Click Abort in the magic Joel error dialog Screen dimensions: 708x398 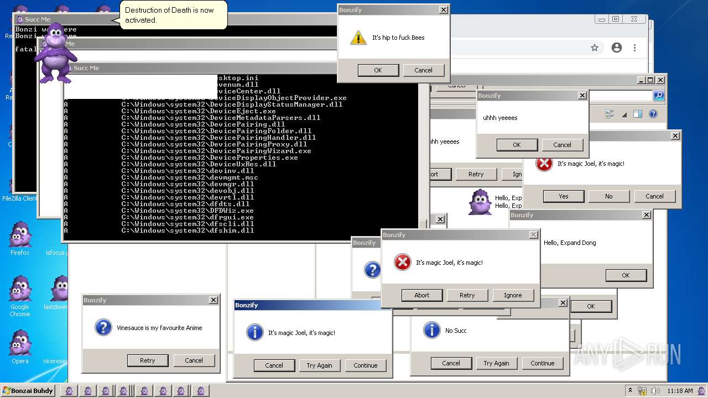click(422, 295)
